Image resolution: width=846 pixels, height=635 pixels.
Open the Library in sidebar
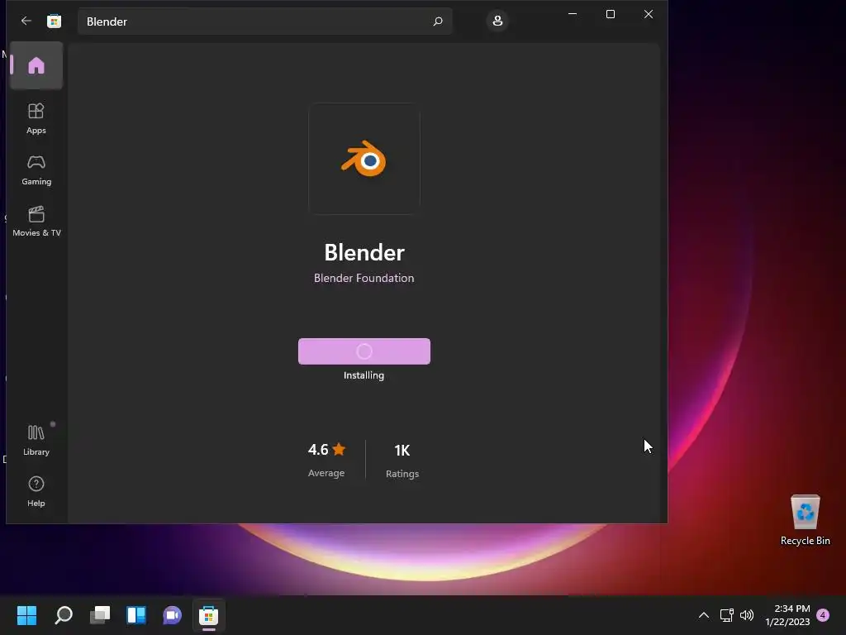click(36, 440)
